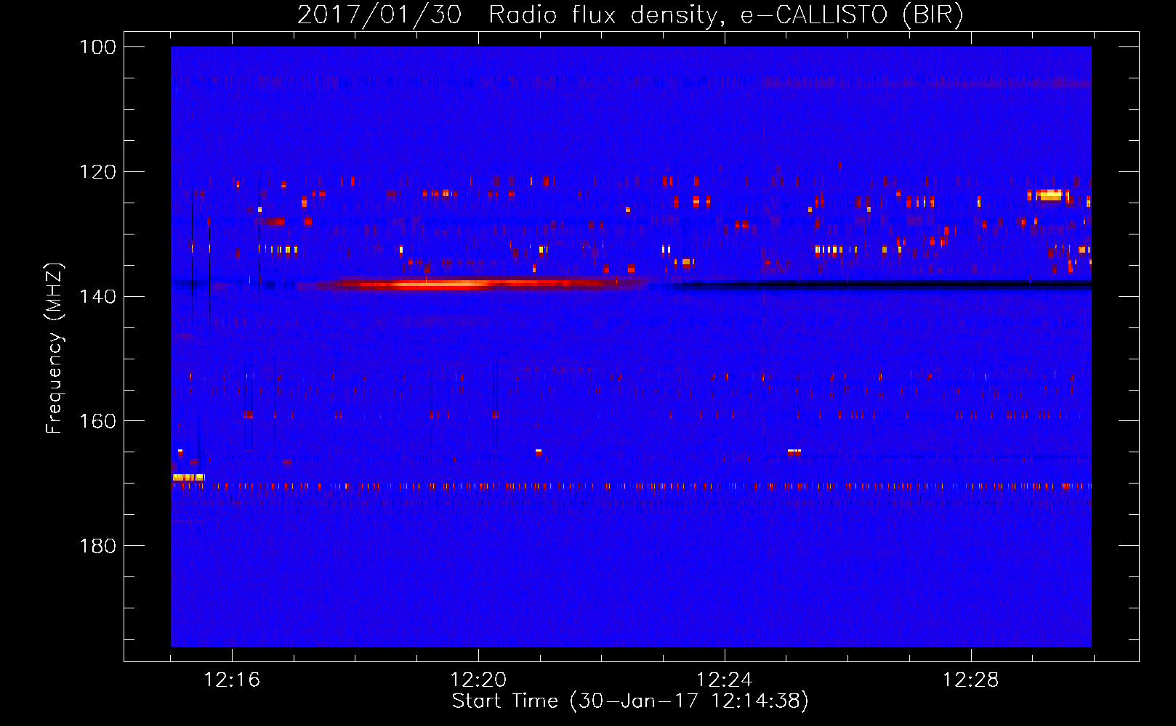The height and width of the screenshot is (726, 1176).
Task: Click the 'Start Time (30-Jan-17 12:14:38)' label
Action: tap(630, 701)
